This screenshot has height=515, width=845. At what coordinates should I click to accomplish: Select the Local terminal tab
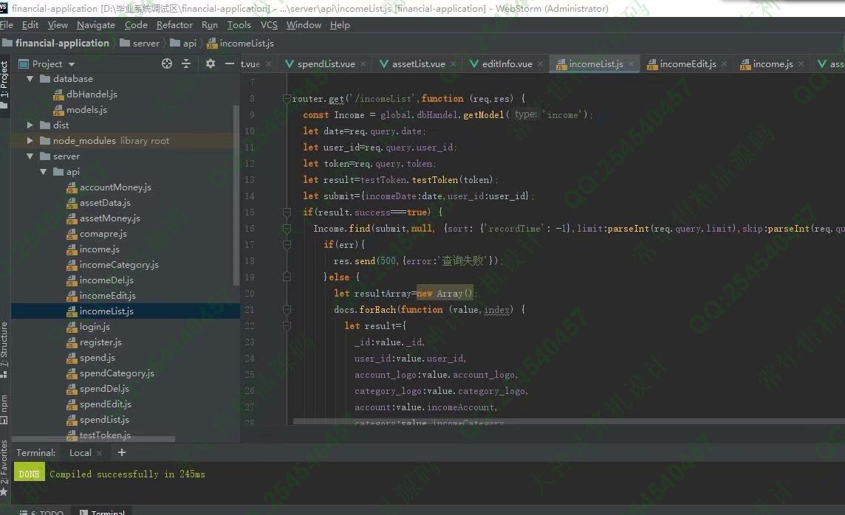[x=81, y=453]
